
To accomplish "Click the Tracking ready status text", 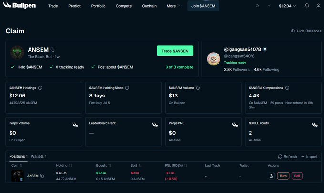I will pyautogui.click(x=235, y=63).
